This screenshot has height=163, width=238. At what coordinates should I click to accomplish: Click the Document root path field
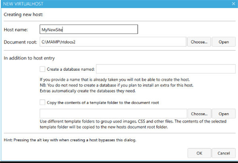(x=113, y=42)
